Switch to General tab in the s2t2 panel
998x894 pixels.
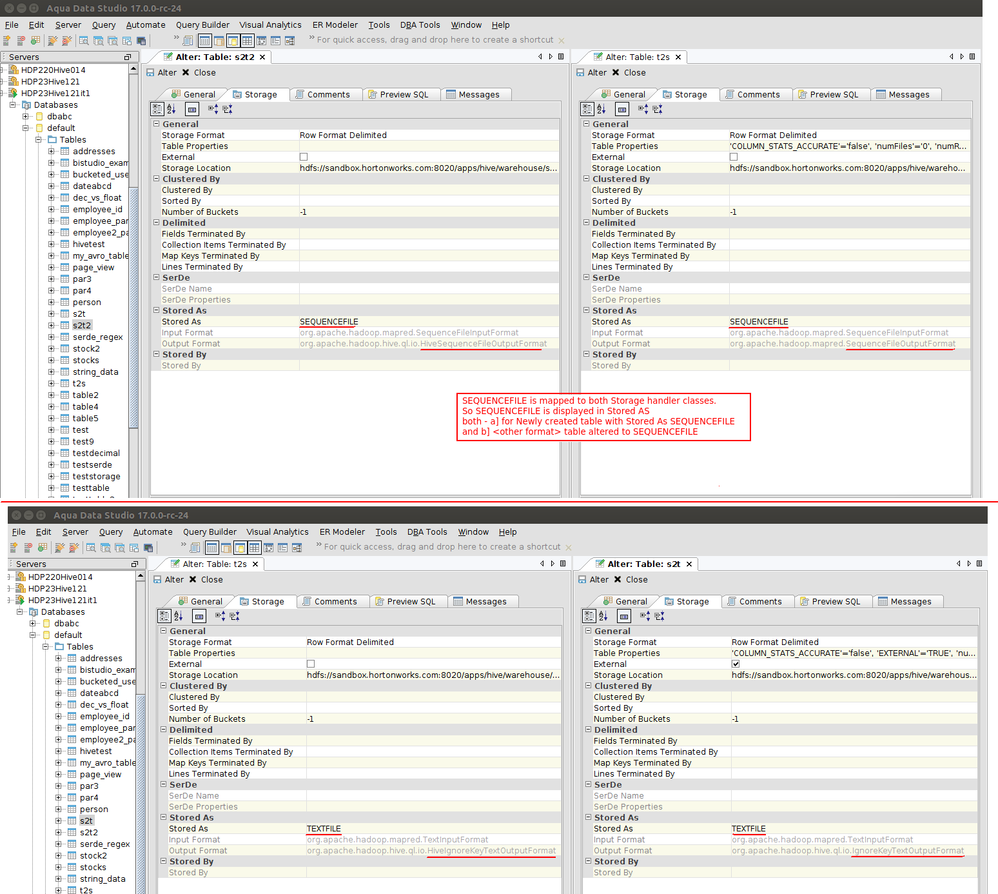(x=192, y=94)
